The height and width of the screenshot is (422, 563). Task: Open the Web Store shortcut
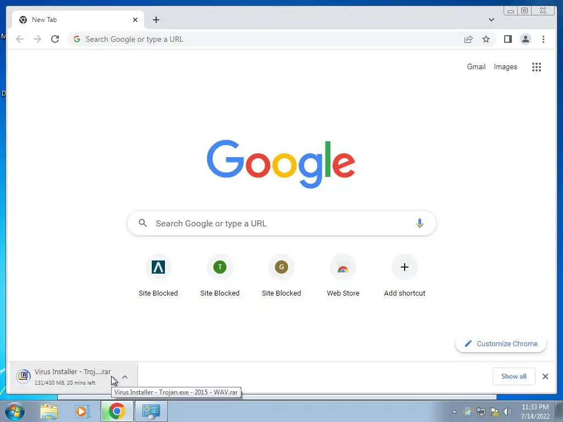343,276
